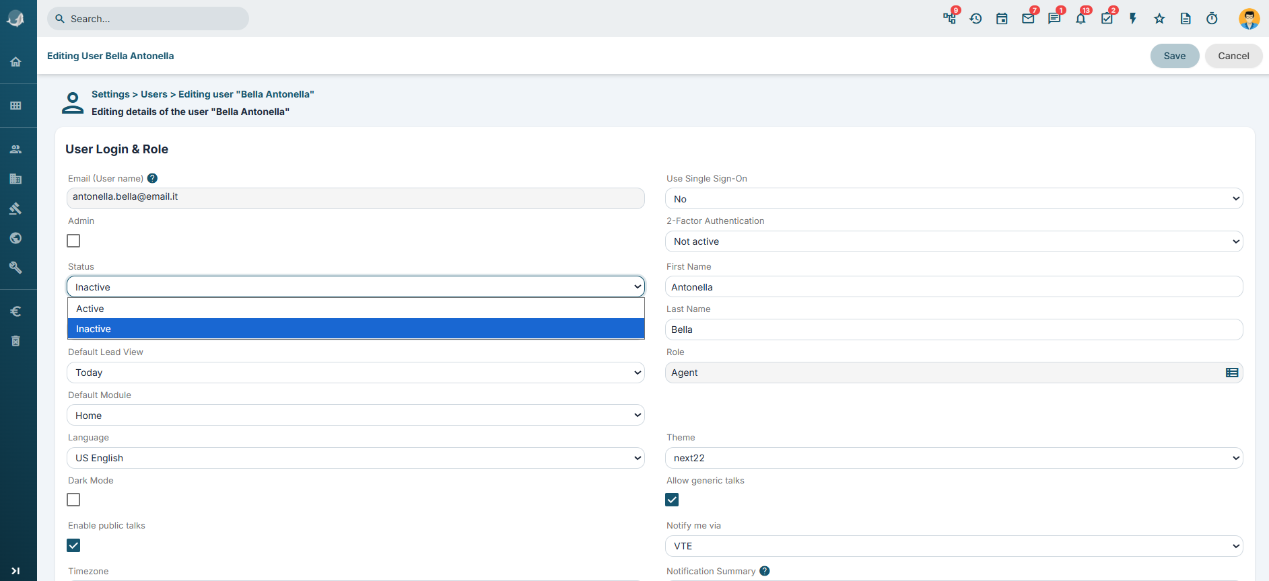Open the Status dropdown showing Inactive
1269x581 pixels.
355,287
